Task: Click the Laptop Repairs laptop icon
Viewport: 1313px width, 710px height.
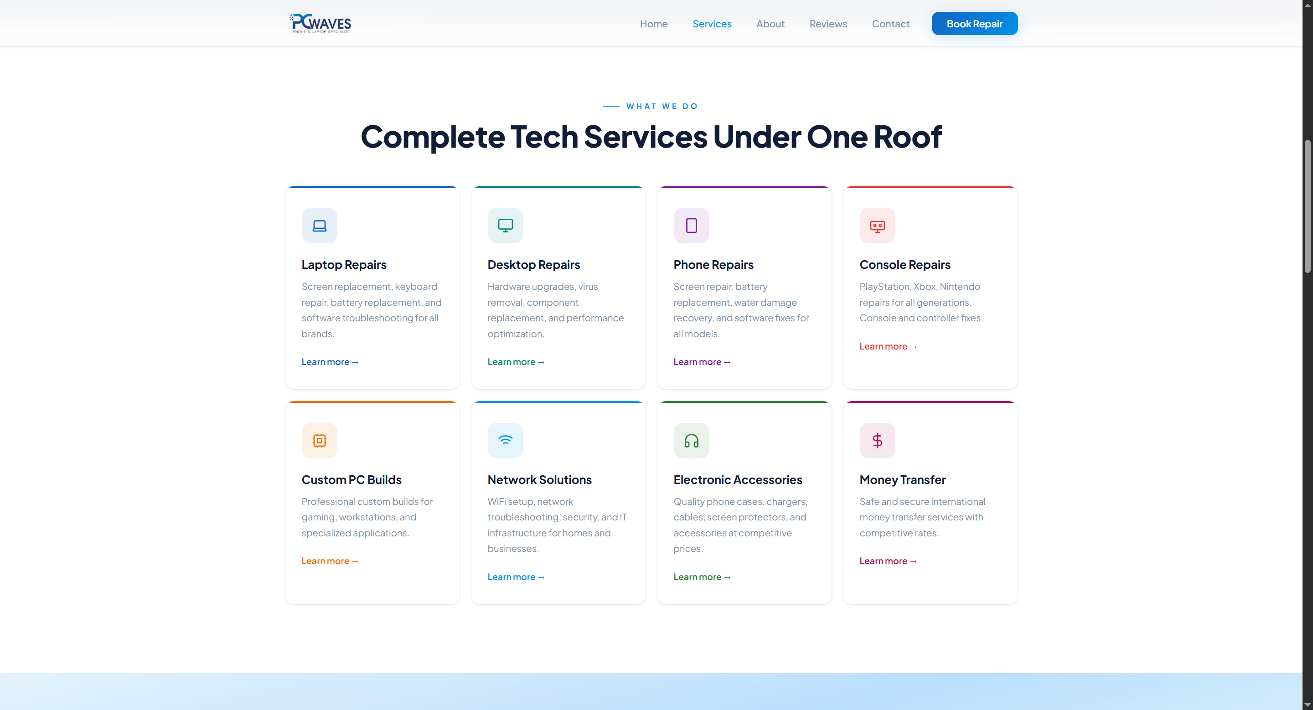Action: click(319, 225)
